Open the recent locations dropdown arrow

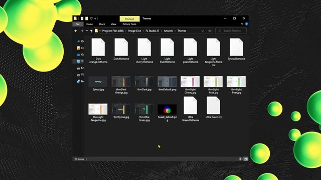[87, 31]
